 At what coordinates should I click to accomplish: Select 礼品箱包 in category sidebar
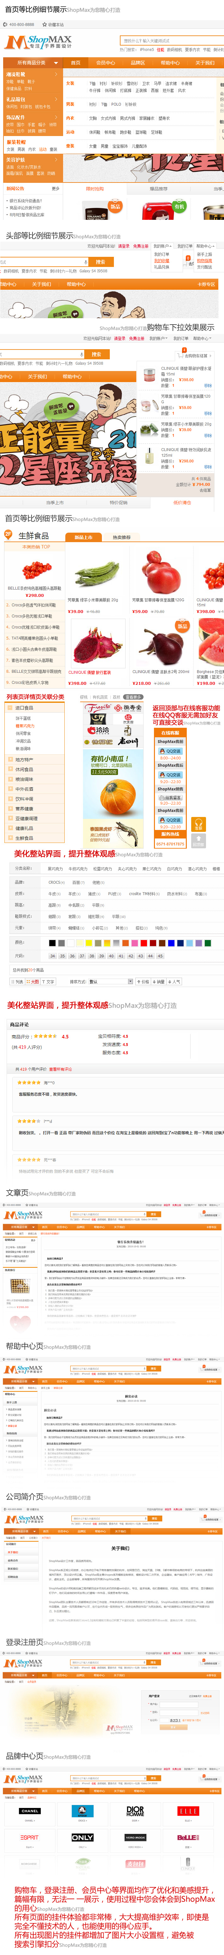click(x=16, y=99)
